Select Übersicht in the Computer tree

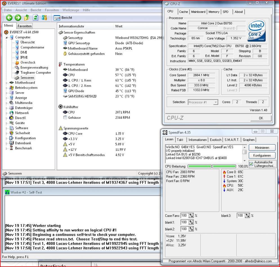click(28, 42)
